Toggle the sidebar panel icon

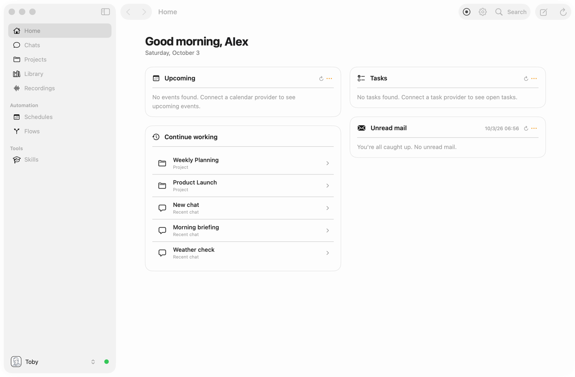click(x=106, y=12)
